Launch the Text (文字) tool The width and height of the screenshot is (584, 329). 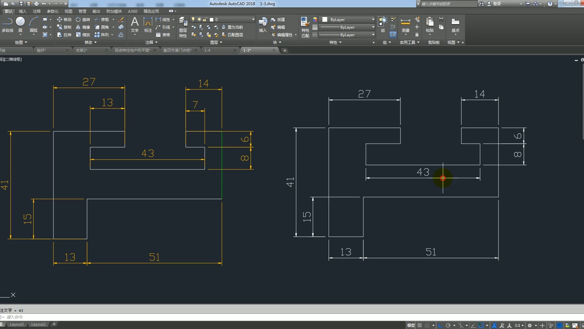coord(135,25)
